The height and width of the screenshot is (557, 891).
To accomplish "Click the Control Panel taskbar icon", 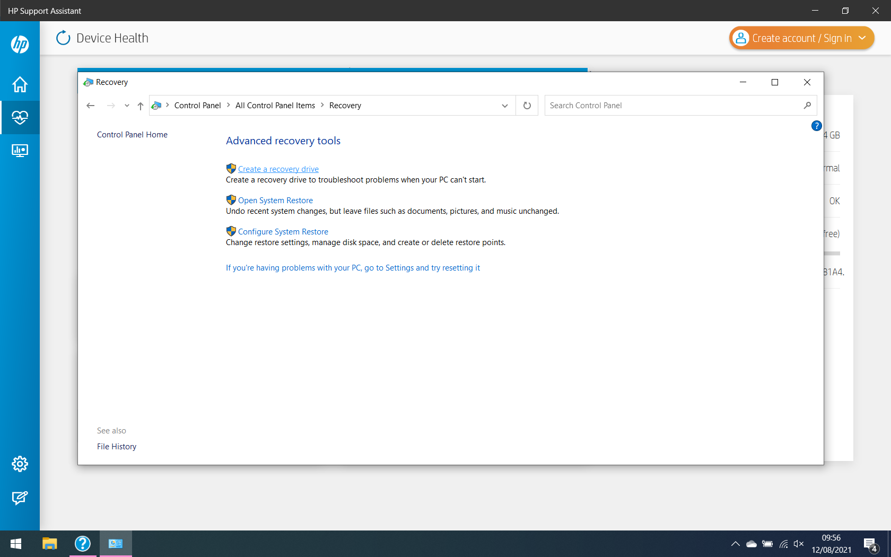I will (x=116, y=544).
